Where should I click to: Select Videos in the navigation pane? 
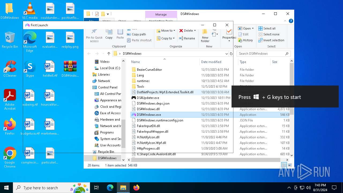click(105, 62)
